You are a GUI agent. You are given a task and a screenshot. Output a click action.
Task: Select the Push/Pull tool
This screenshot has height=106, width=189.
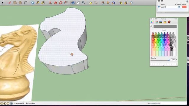coord(50,3)
